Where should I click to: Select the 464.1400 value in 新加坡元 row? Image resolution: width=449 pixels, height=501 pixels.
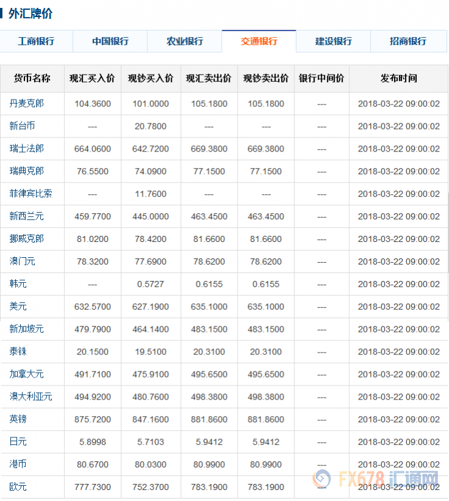tap(150, 329)
